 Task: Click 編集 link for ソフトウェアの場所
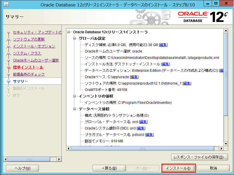tap(187, 83)
